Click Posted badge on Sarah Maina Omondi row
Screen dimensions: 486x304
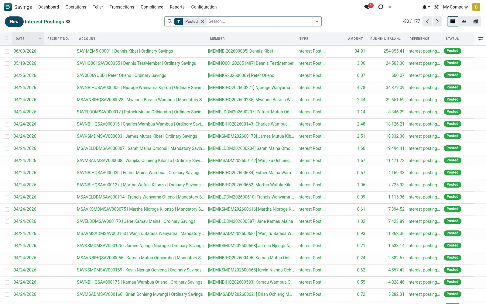point(452,148)
